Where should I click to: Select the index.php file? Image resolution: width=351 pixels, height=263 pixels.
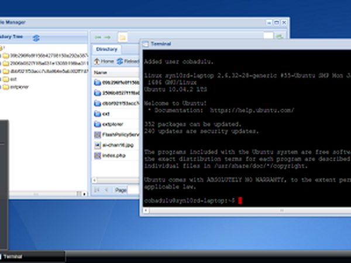click(116, 155)
